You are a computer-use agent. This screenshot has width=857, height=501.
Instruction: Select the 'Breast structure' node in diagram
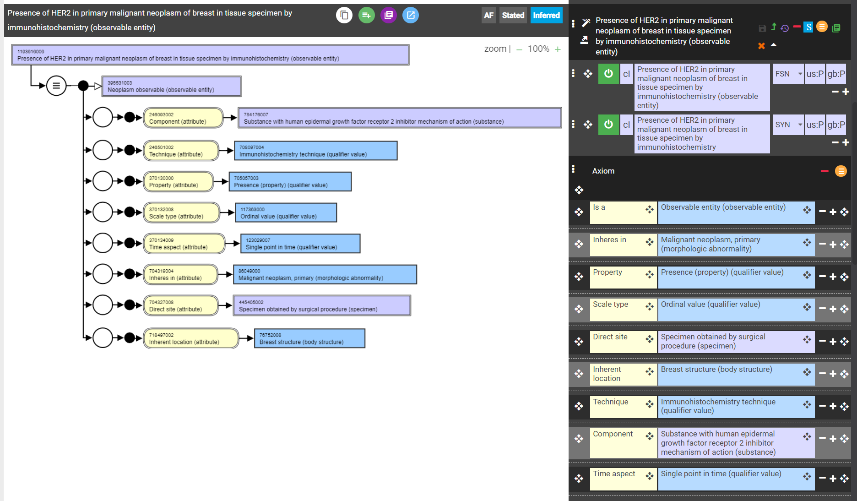click(309, 338)
